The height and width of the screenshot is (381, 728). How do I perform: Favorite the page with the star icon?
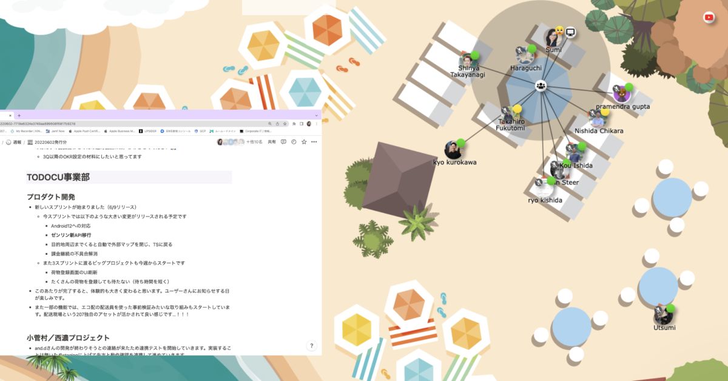[x=304, y=142]
